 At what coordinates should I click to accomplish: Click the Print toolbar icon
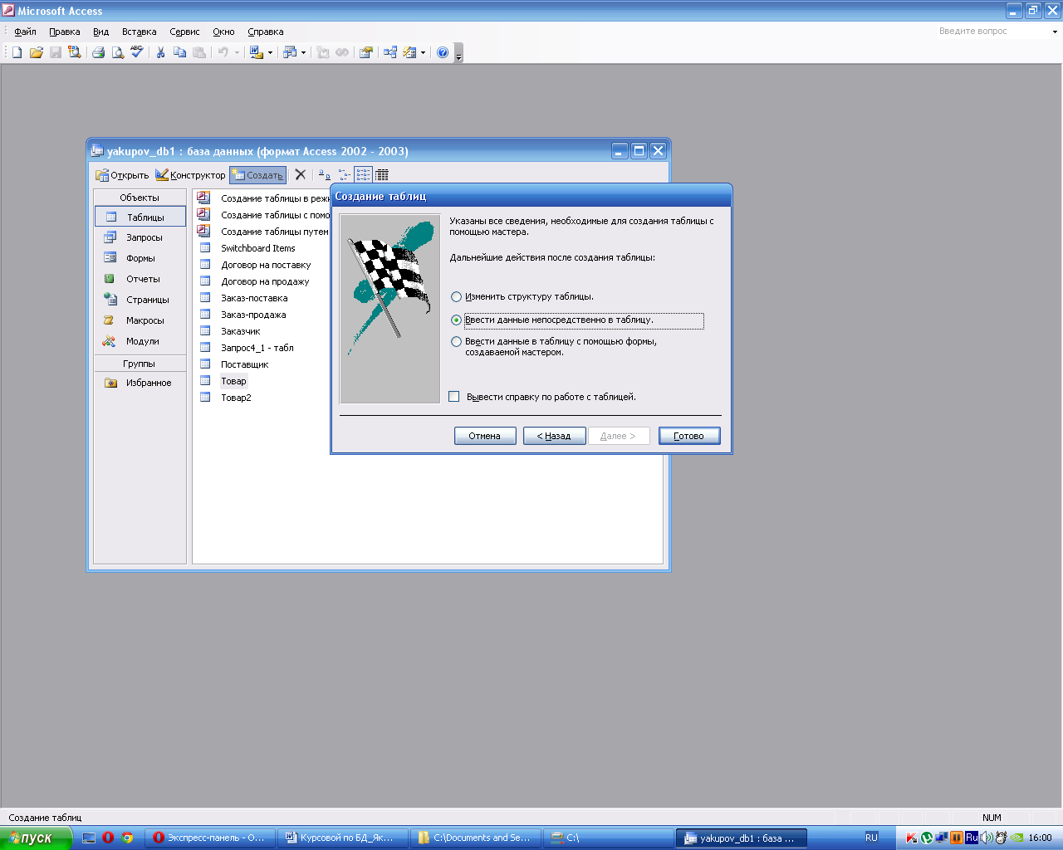[98, 52]
